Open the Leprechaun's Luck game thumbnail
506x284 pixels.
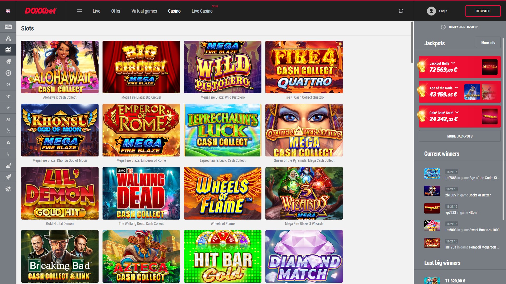[x=223, y=130]
